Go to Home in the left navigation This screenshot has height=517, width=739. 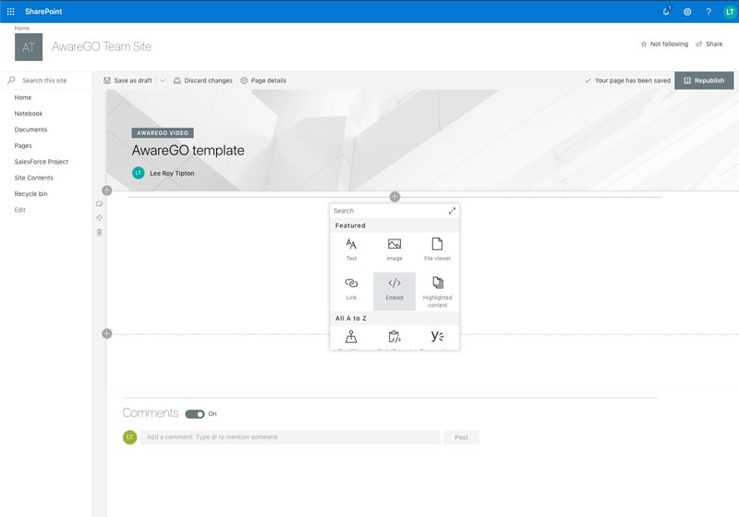[x=23, y=98]
